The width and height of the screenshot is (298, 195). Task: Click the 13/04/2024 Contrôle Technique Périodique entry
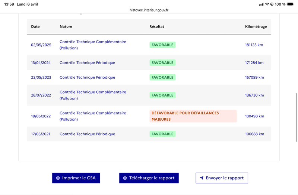click(87, 63)
